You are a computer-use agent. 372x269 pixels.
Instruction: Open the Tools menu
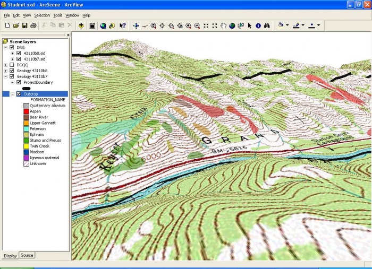[58, 15]
